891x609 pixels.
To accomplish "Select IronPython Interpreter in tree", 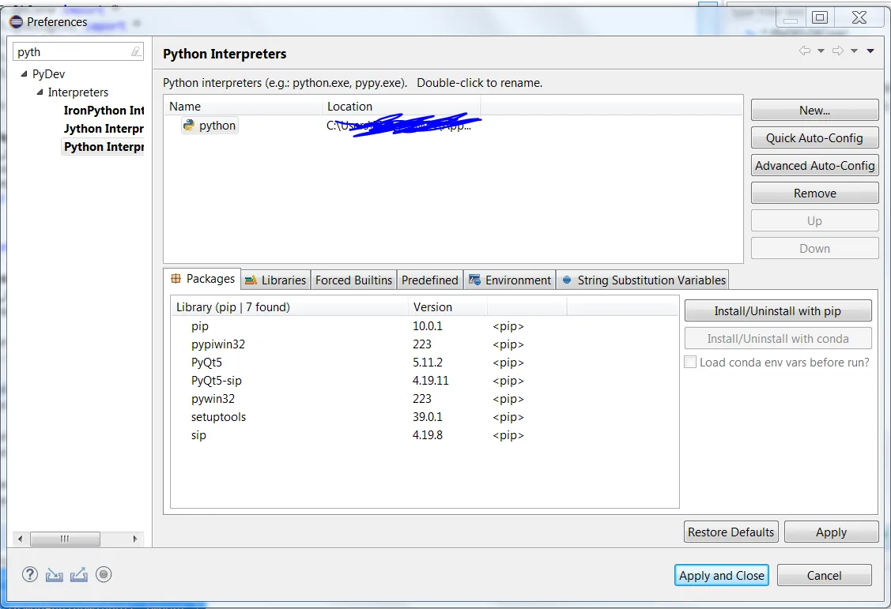I will [x=104, y=110].
